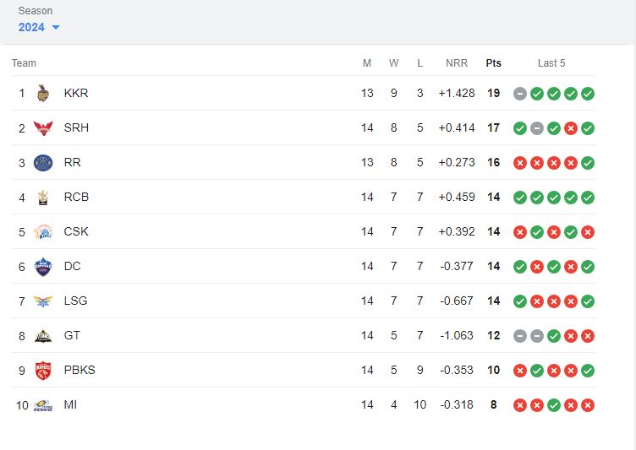636x450 pixels.
Task: Click the RR team logo
Action: coord(43,162)
